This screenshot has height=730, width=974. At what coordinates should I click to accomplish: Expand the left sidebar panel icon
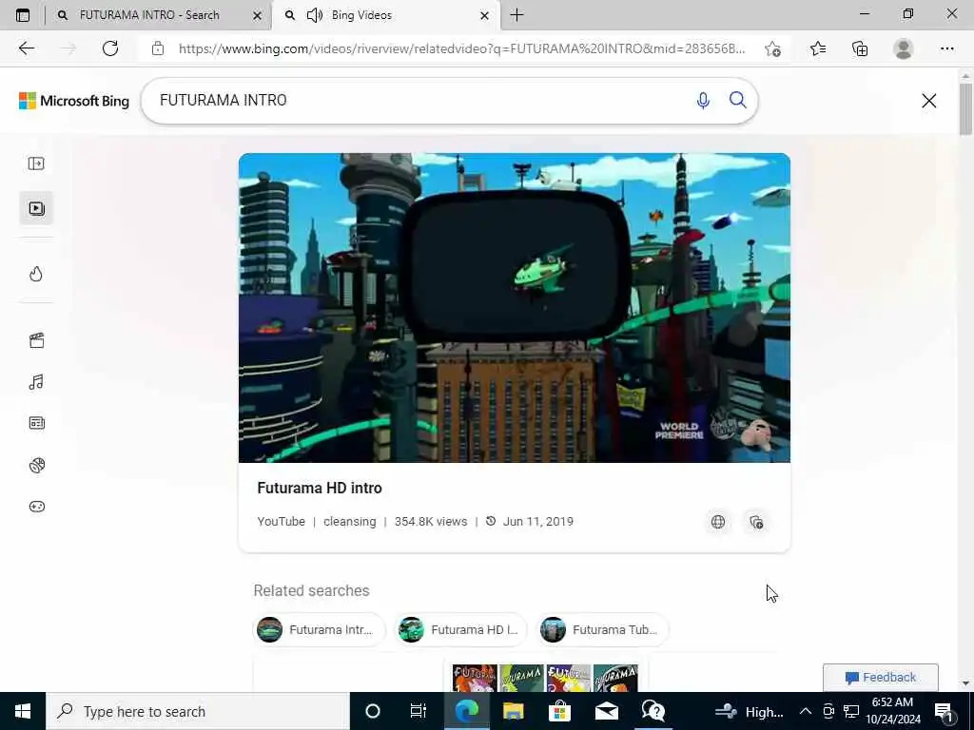coord(36,163)
